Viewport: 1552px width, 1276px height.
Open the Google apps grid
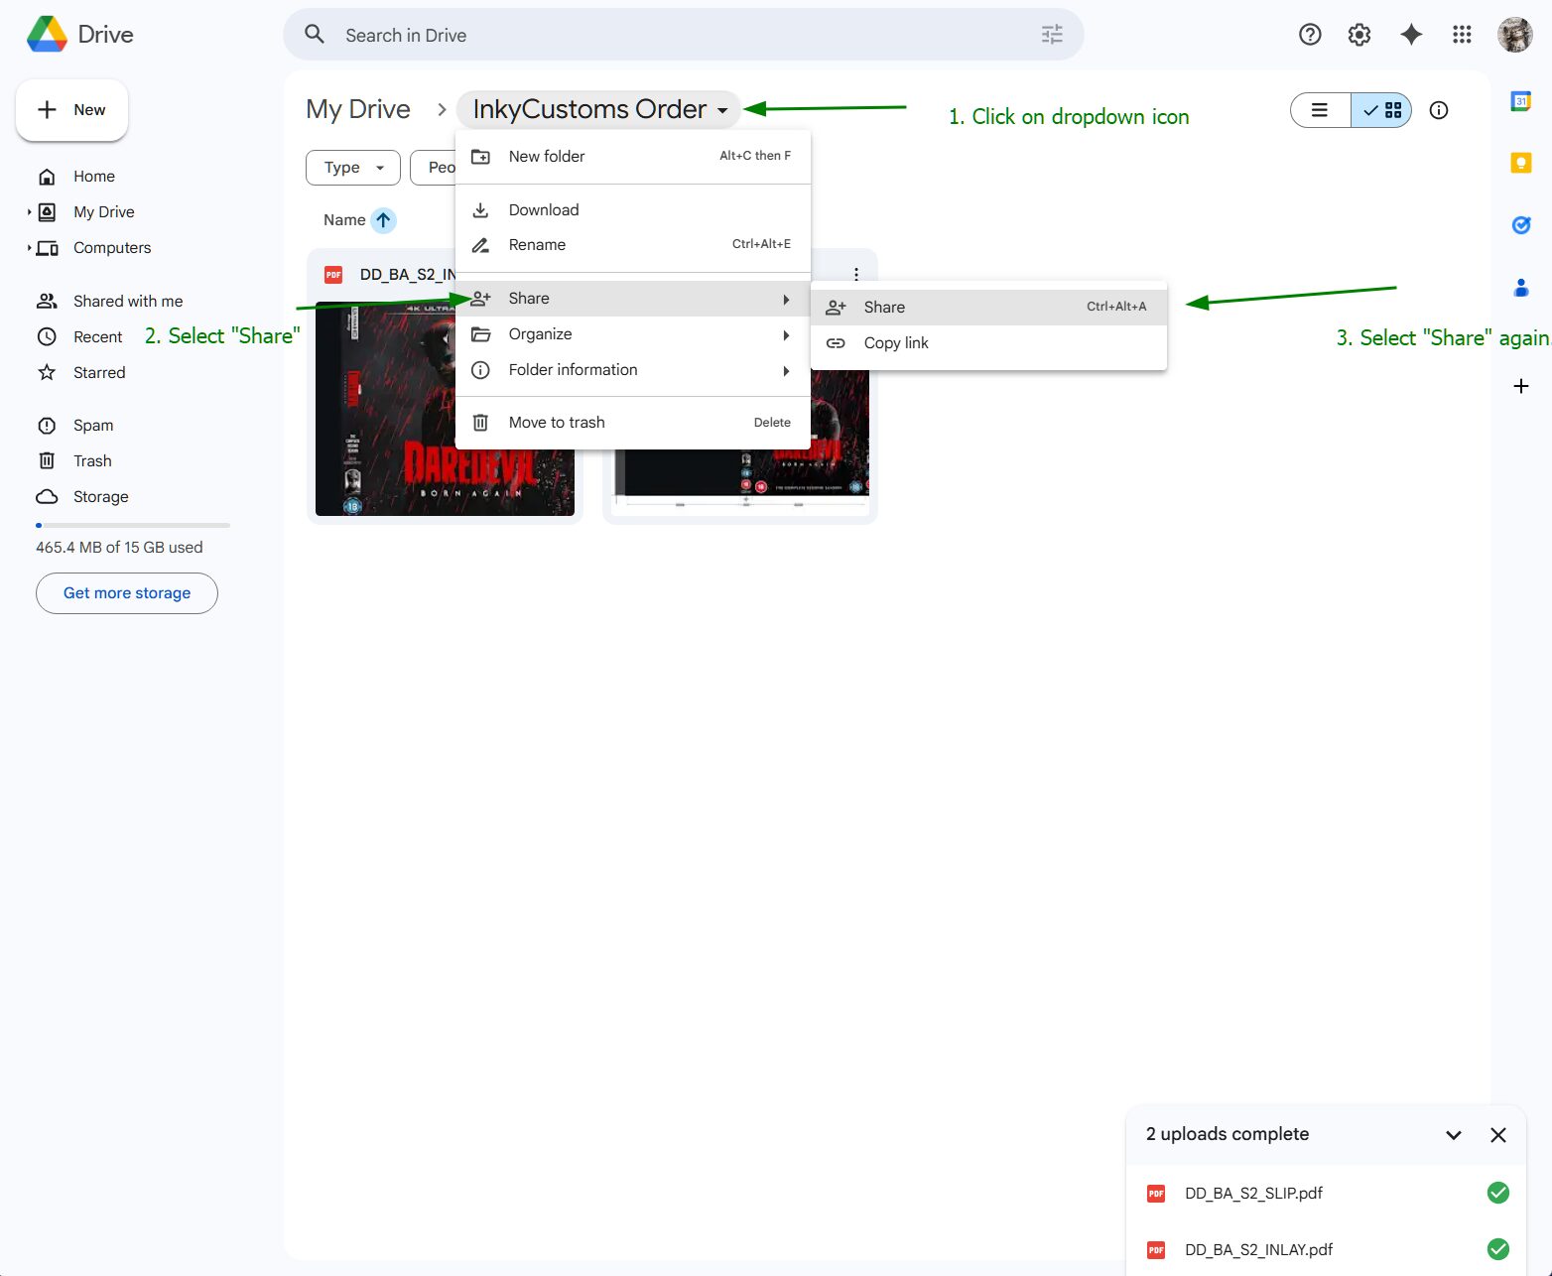pos(1462,35)
